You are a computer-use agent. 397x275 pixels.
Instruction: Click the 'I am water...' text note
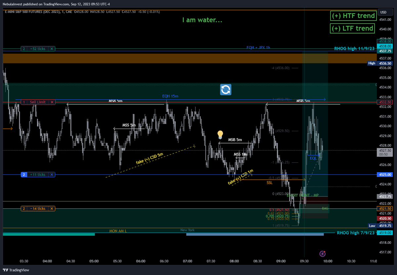click(x=202, y=20)
